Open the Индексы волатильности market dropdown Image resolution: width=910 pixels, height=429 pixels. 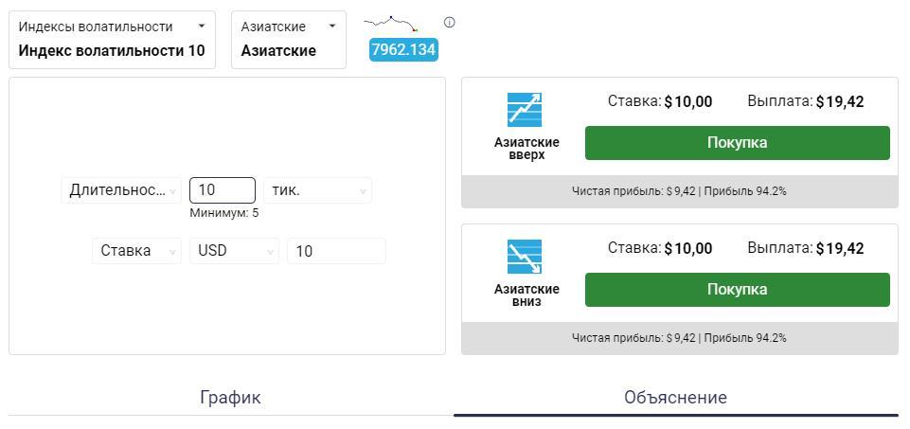(x=112, y=39)
